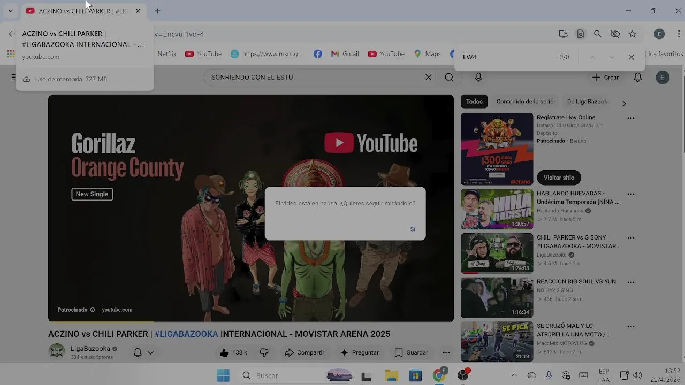
Task: Select the ACZINO vs CHILI PARKER browser tab
Action: click(83, 11)
